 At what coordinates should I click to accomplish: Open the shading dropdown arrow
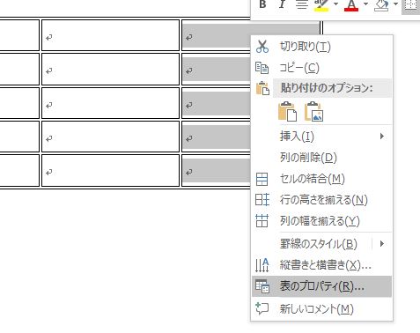395,4
